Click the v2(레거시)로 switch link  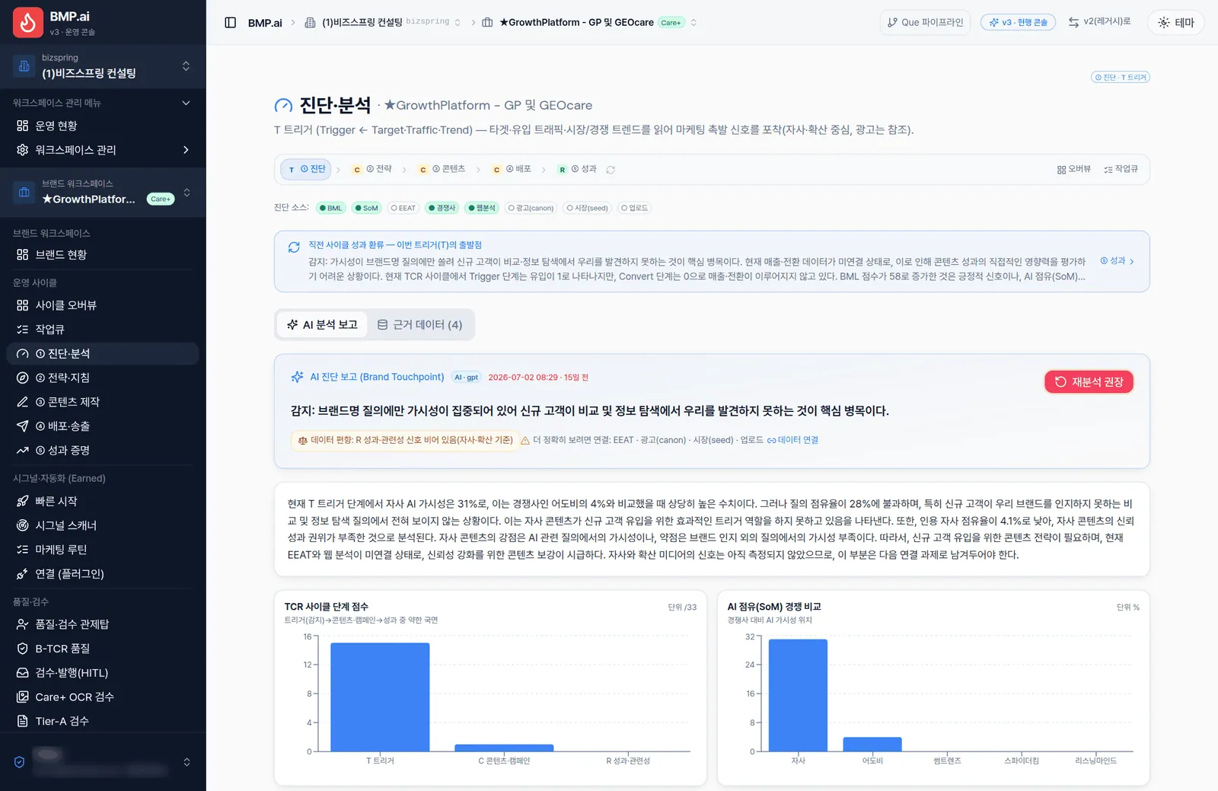coord(1099,22)
